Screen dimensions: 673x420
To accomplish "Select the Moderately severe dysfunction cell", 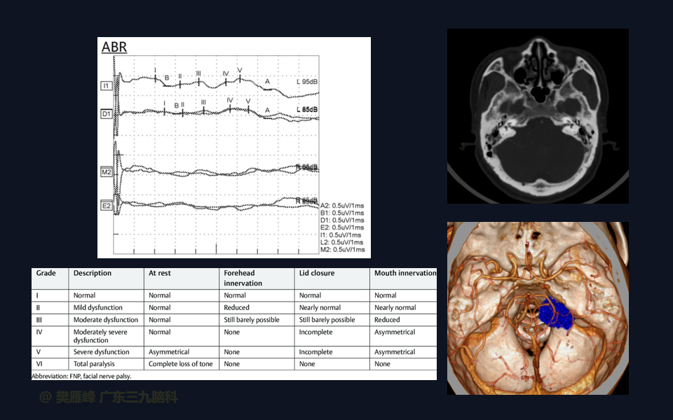I will pos(101,336).
